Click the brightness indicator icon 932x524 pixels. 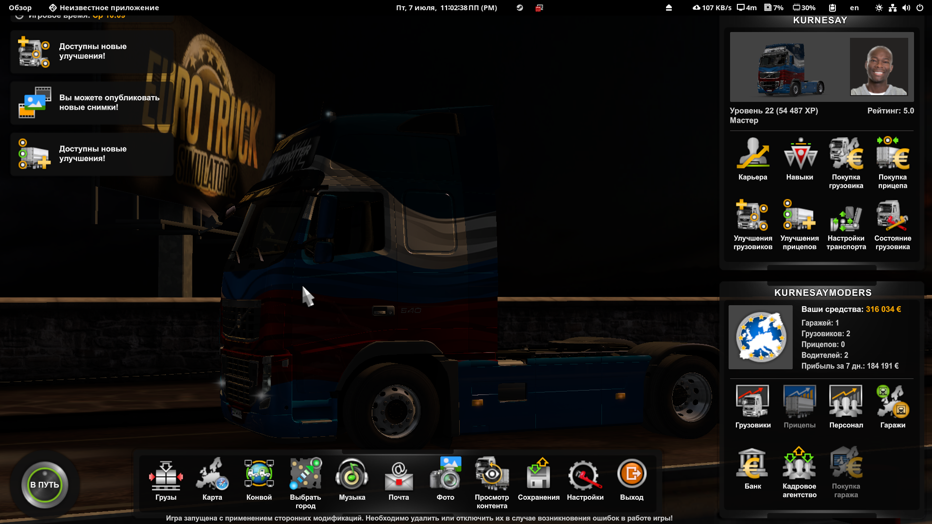pyautogui.click(x=879, y=8)
